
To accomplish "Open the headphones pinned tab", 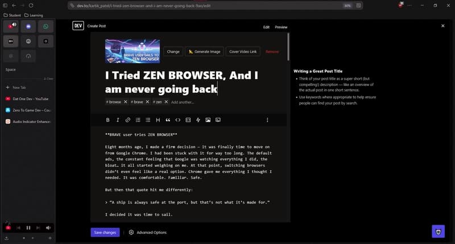I will [x=28, y=56].
